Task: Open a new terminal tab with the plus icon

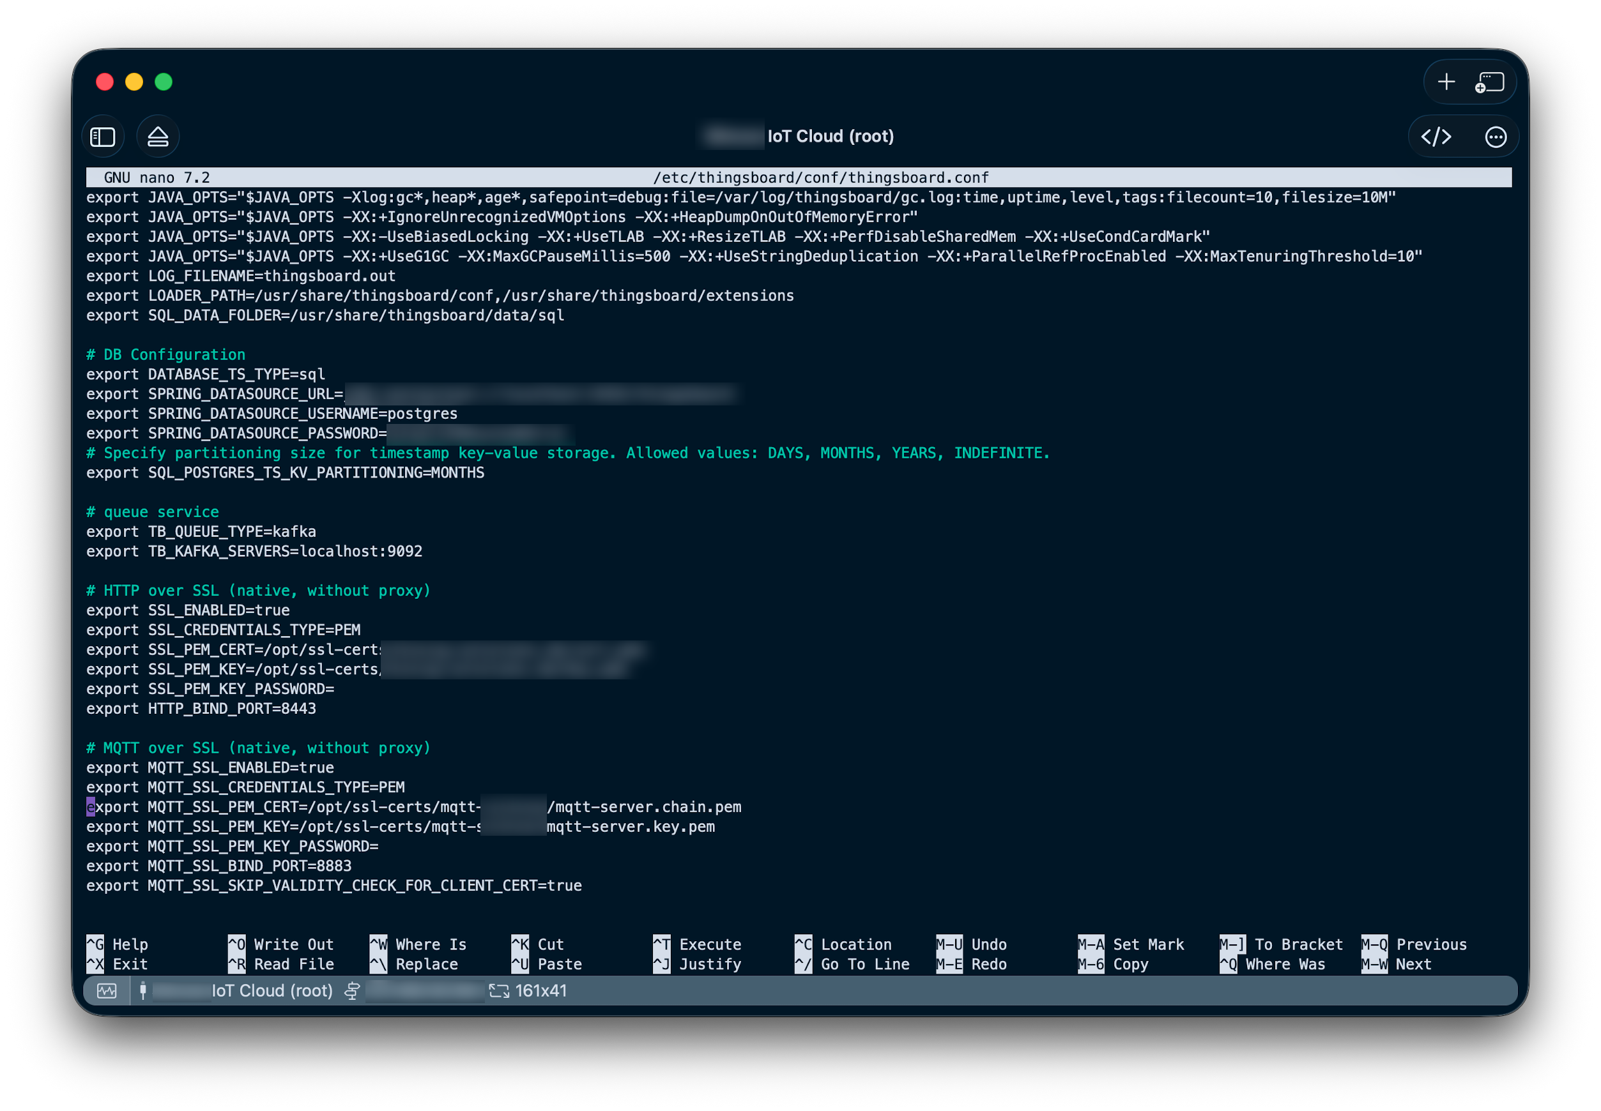Action: [x=1446, y=82]
